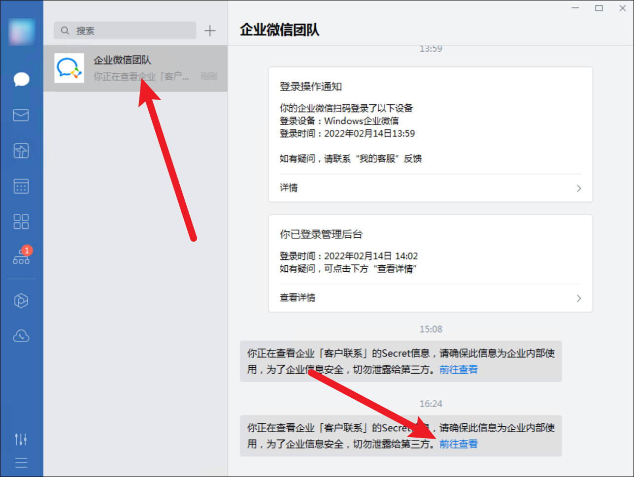
Task: Open the hamburger menu at sidebar bottom
Action: tap(21, 463)
